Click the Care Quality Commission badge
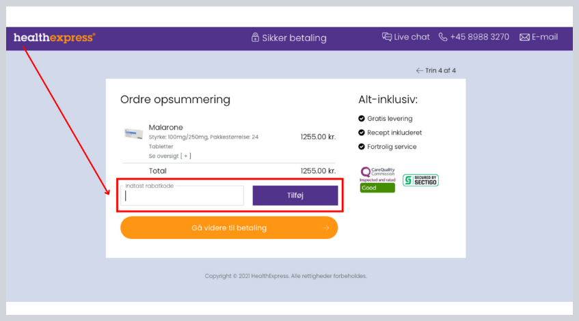This screenshot has width=579, height=321. coord(377,173)
